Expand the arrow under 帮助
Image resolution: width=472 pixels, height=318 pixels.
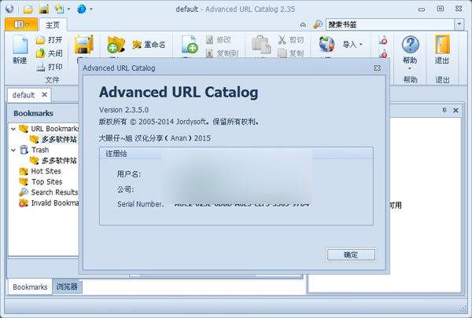[x=410, y=68]
